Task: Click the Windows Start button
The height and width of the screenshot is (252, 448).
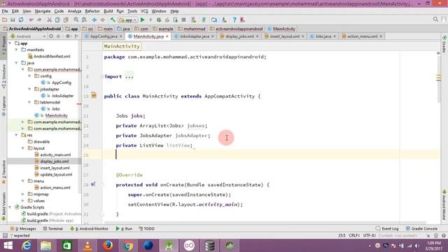Action: 8,246
